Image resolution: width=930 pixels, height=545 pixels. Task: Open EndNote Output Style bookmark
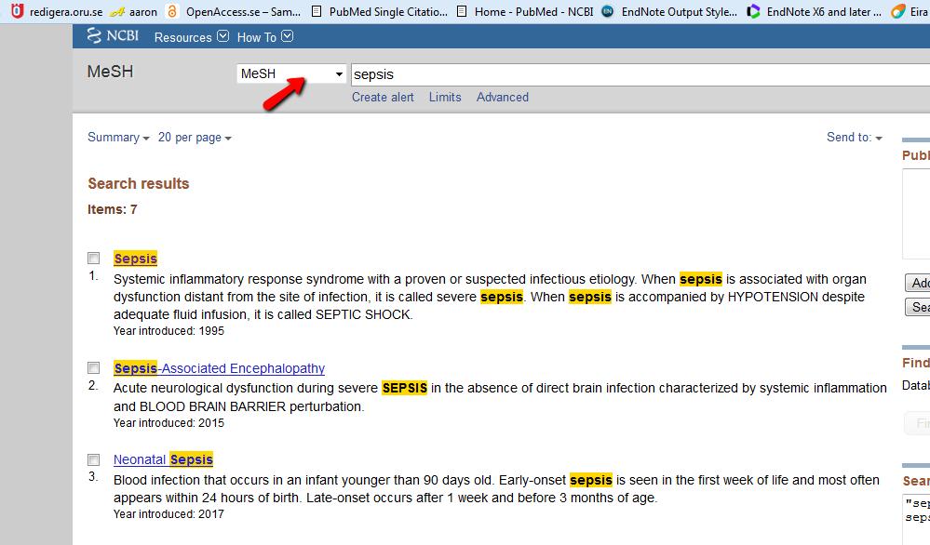pos(669,12)
